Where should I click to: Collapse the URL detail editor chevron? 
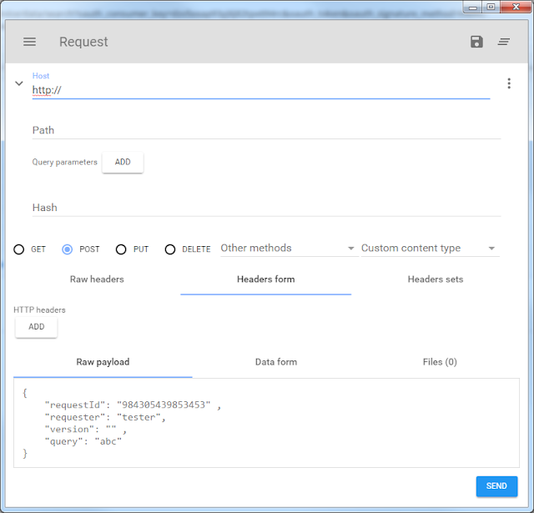19,83
